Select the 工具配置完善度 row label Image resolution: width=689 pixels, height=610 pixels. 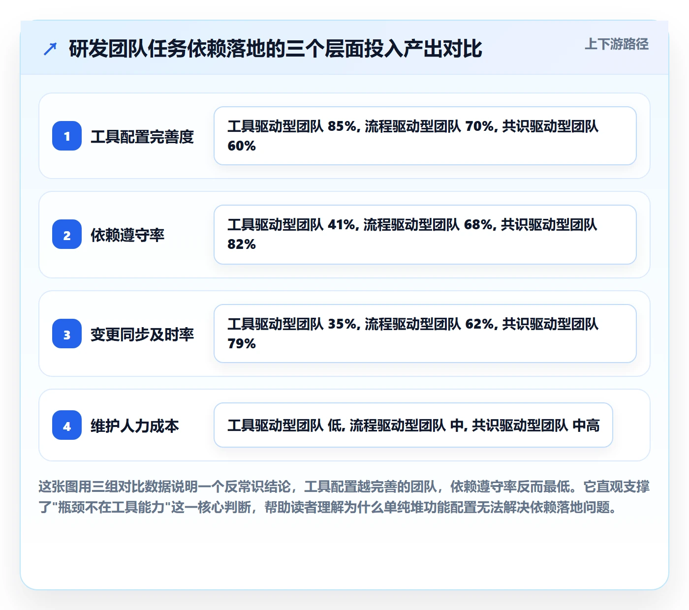pos(142,136)
